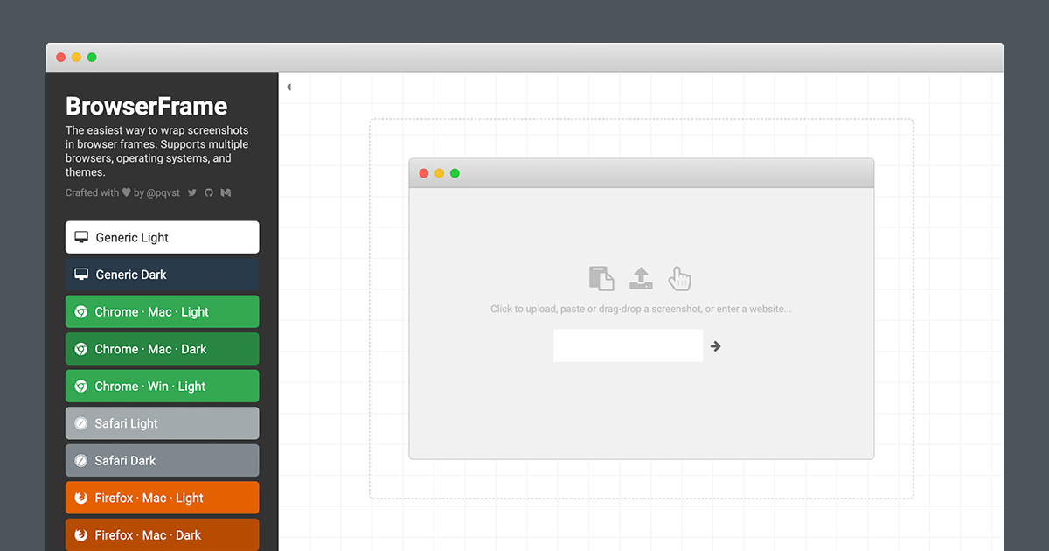Click the pointer hand icon in drop area
Screen dimensions: 1049x551
[679, 278]
